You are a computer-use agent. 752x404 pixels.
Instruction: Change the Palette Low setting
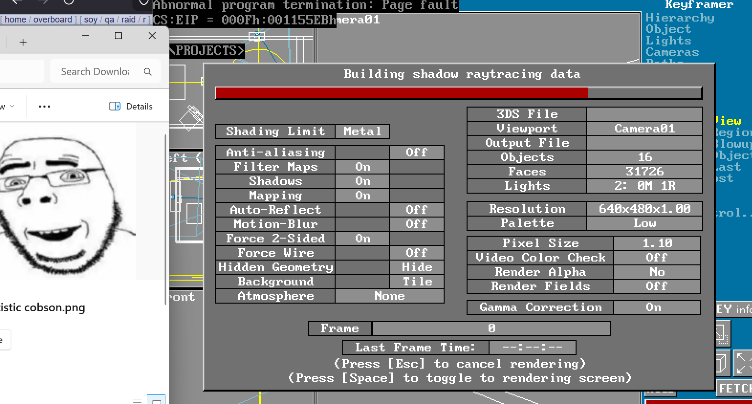click(x=644, y=223)
